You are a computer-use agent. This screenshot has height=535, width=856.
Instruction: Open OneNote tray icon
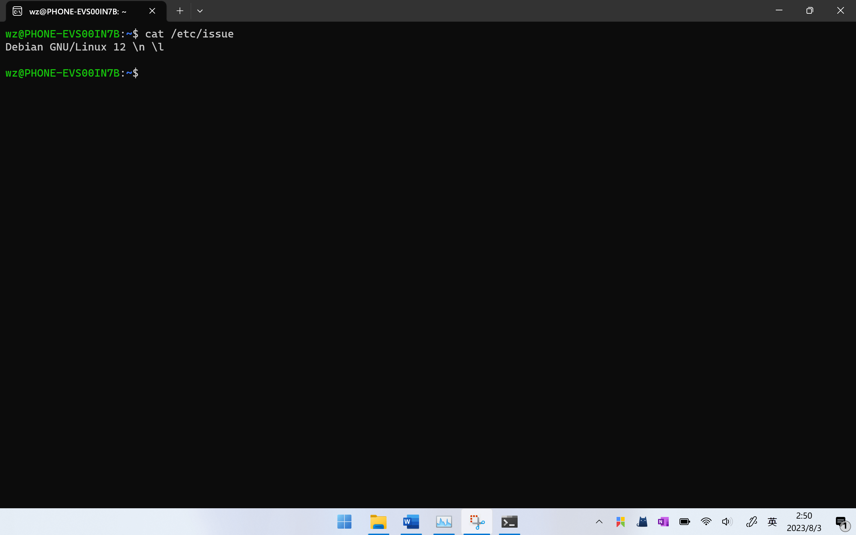coord(663,522)
